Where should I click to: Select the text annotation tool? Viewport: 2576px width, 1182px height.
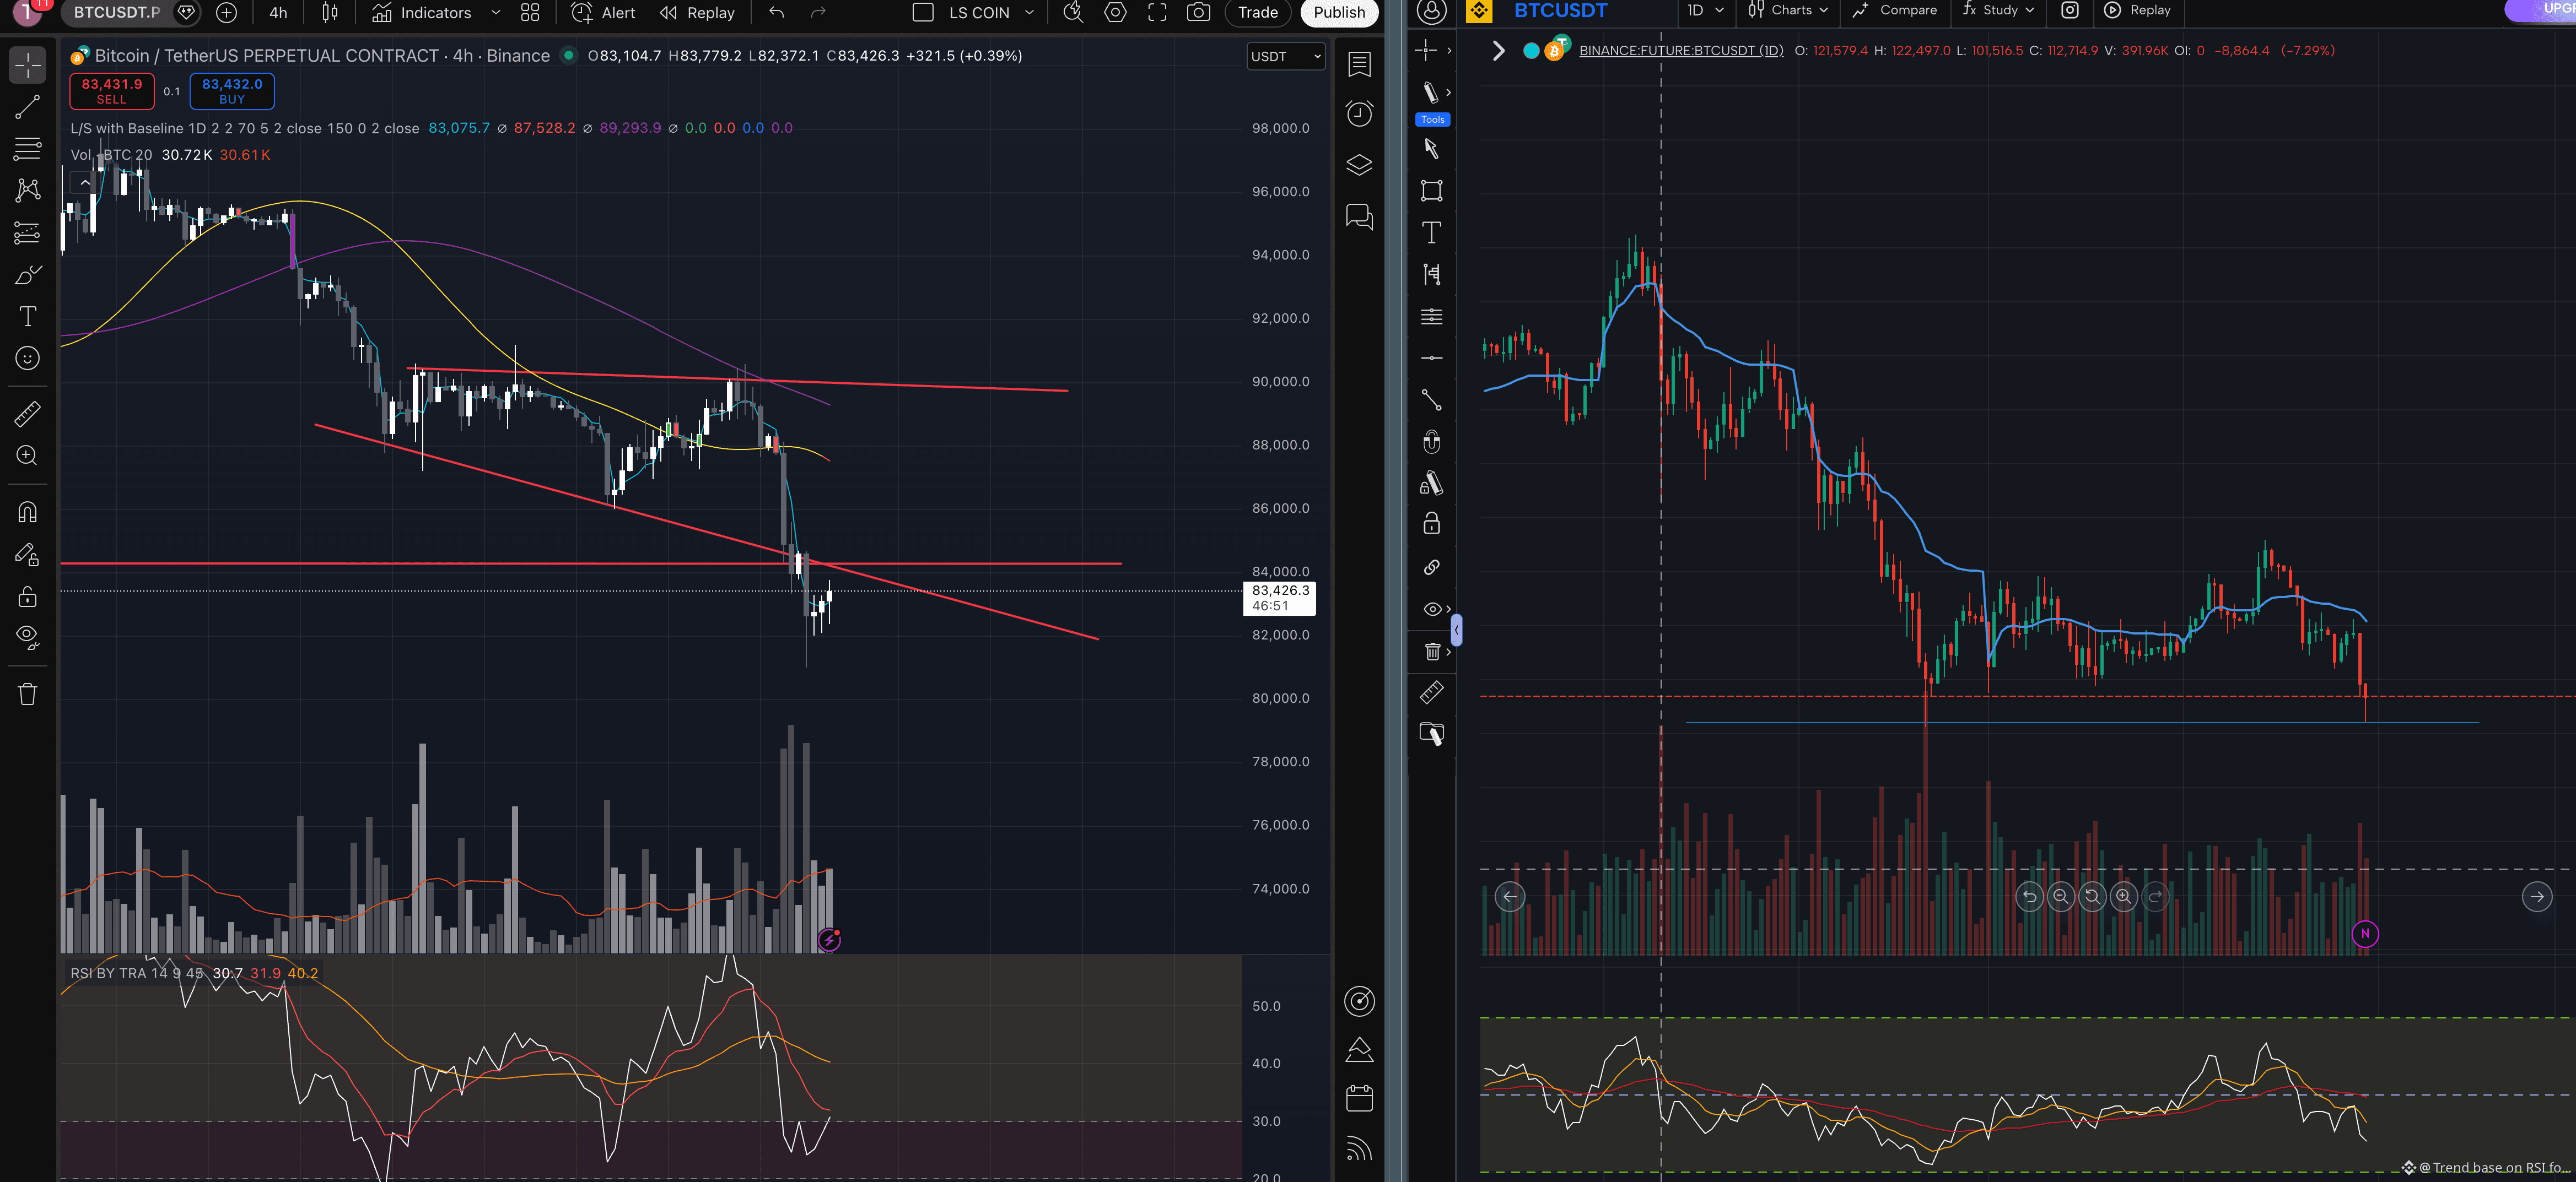click(x=27, y=317)
